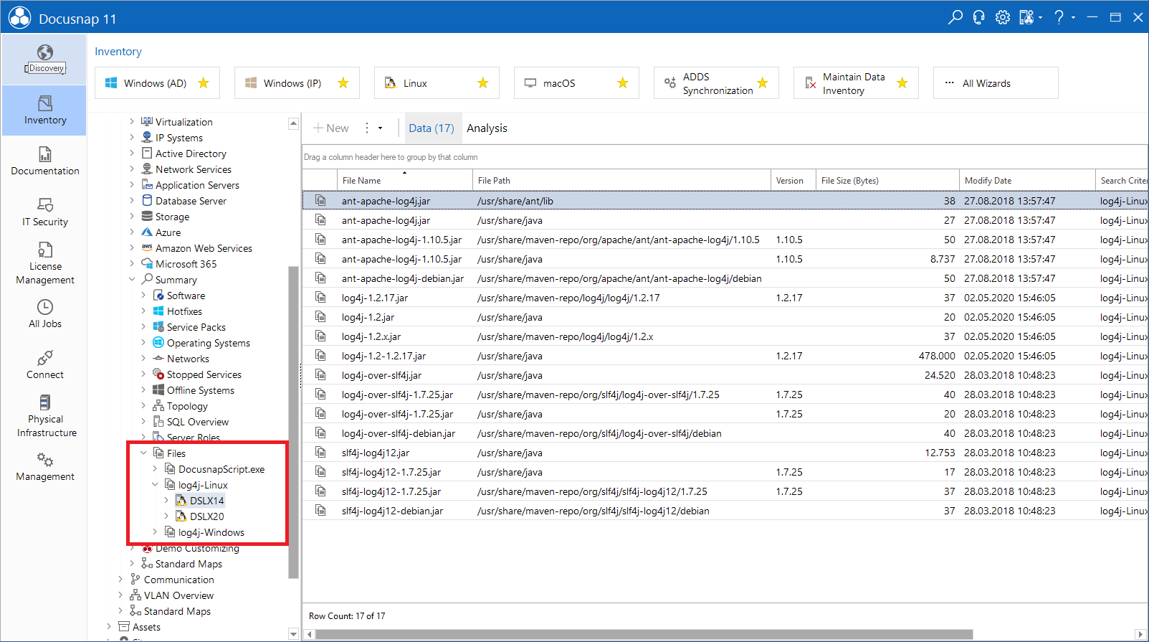Viewport: 1149px width, 642px height.
Task: Open the All Jobs view
Action: [44, 313]
